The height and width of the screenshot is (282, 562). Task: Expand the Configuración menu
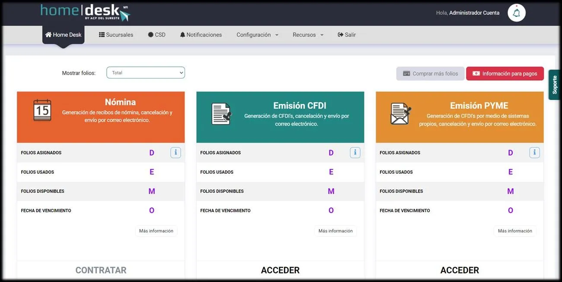257,35
